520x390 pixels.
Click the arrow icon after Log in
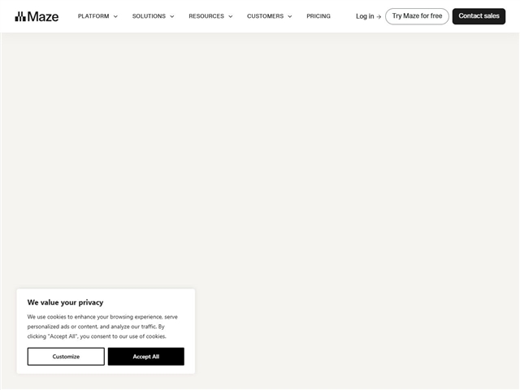[379, 16]
